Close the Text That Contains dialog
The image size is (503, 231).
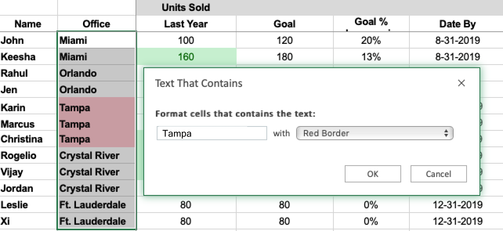tap(461, 83)
